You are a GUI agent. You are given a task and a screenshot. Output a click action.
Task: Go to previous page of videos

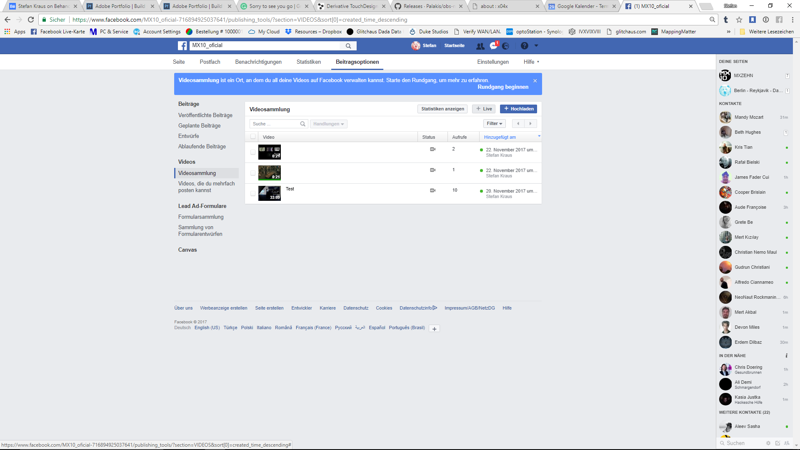pyautogui.click(x=518, y=124)
